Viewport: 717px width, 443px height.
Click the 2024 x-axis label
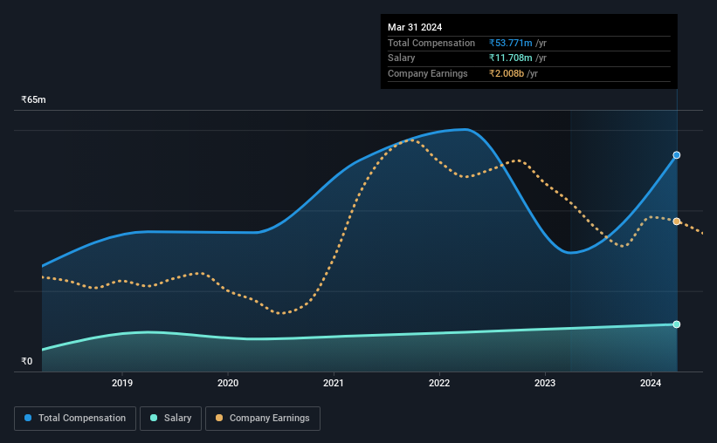pos(651,383)
